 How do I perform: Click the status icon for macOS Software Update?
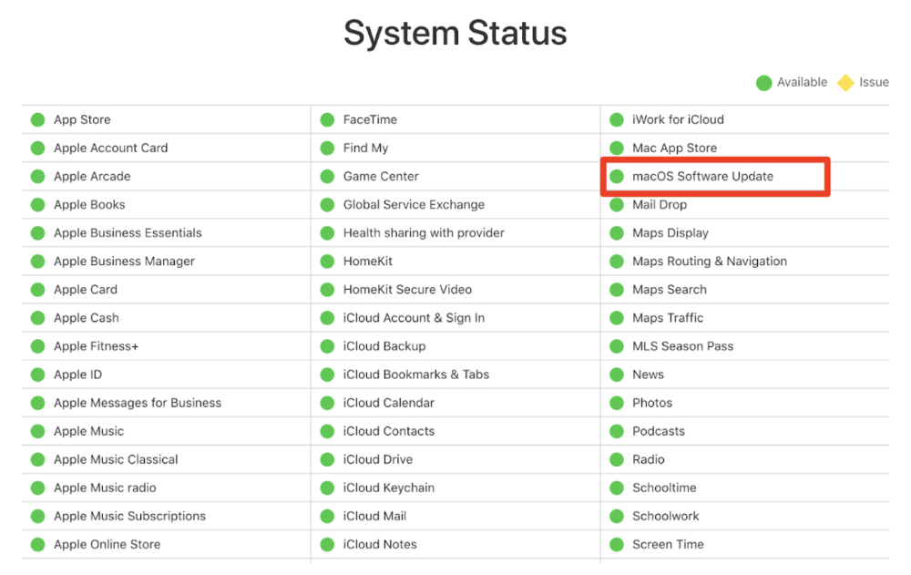point(617,176)
